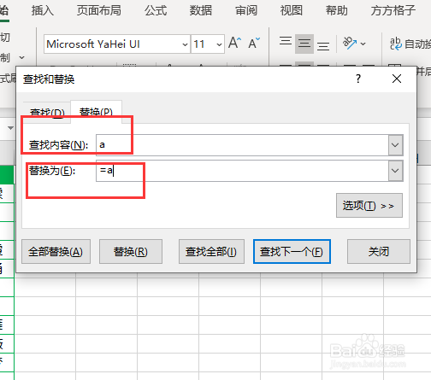Open font name dropdown Microsoft YaHei UI
This screenshot has width=431, height=380.
185,44
